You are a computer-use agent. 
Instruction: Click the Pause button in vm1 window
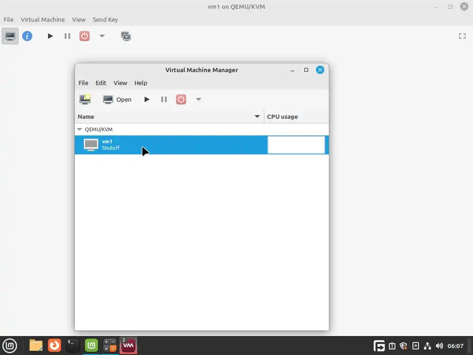[67, 36]
